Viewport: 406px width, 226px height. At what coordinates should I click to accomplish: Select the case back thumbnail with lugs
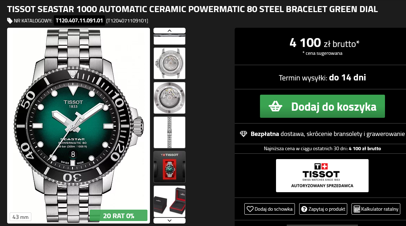pos(169,63)
